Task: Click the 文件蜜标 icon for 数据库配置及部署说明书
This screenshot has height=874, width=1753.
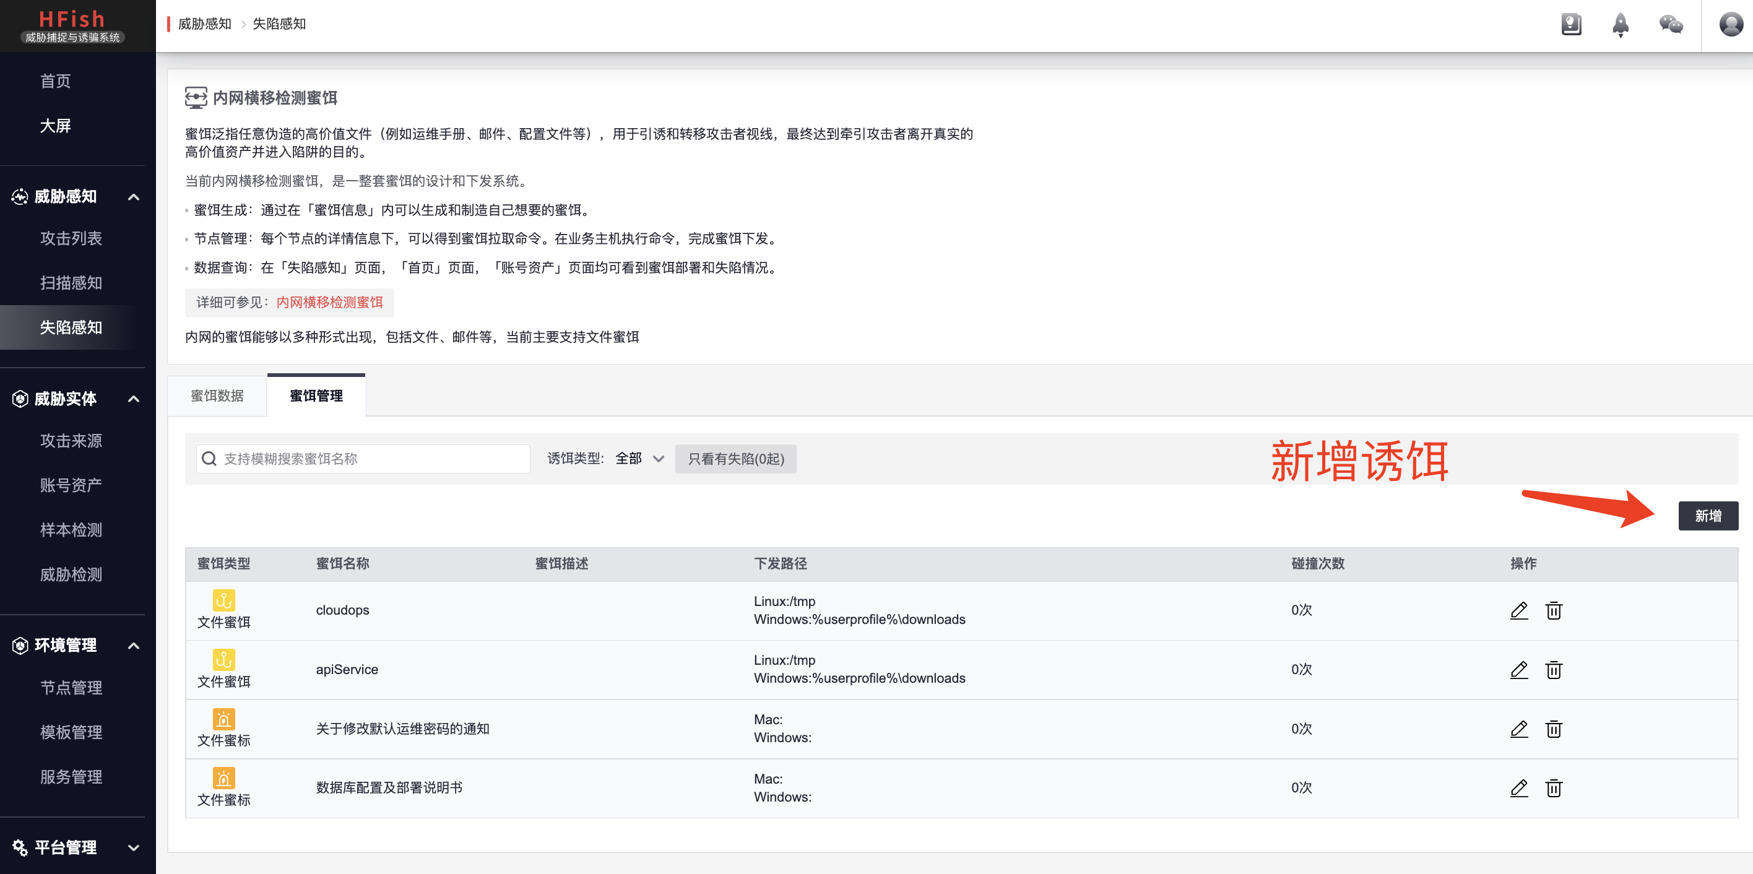Action: 224,777
